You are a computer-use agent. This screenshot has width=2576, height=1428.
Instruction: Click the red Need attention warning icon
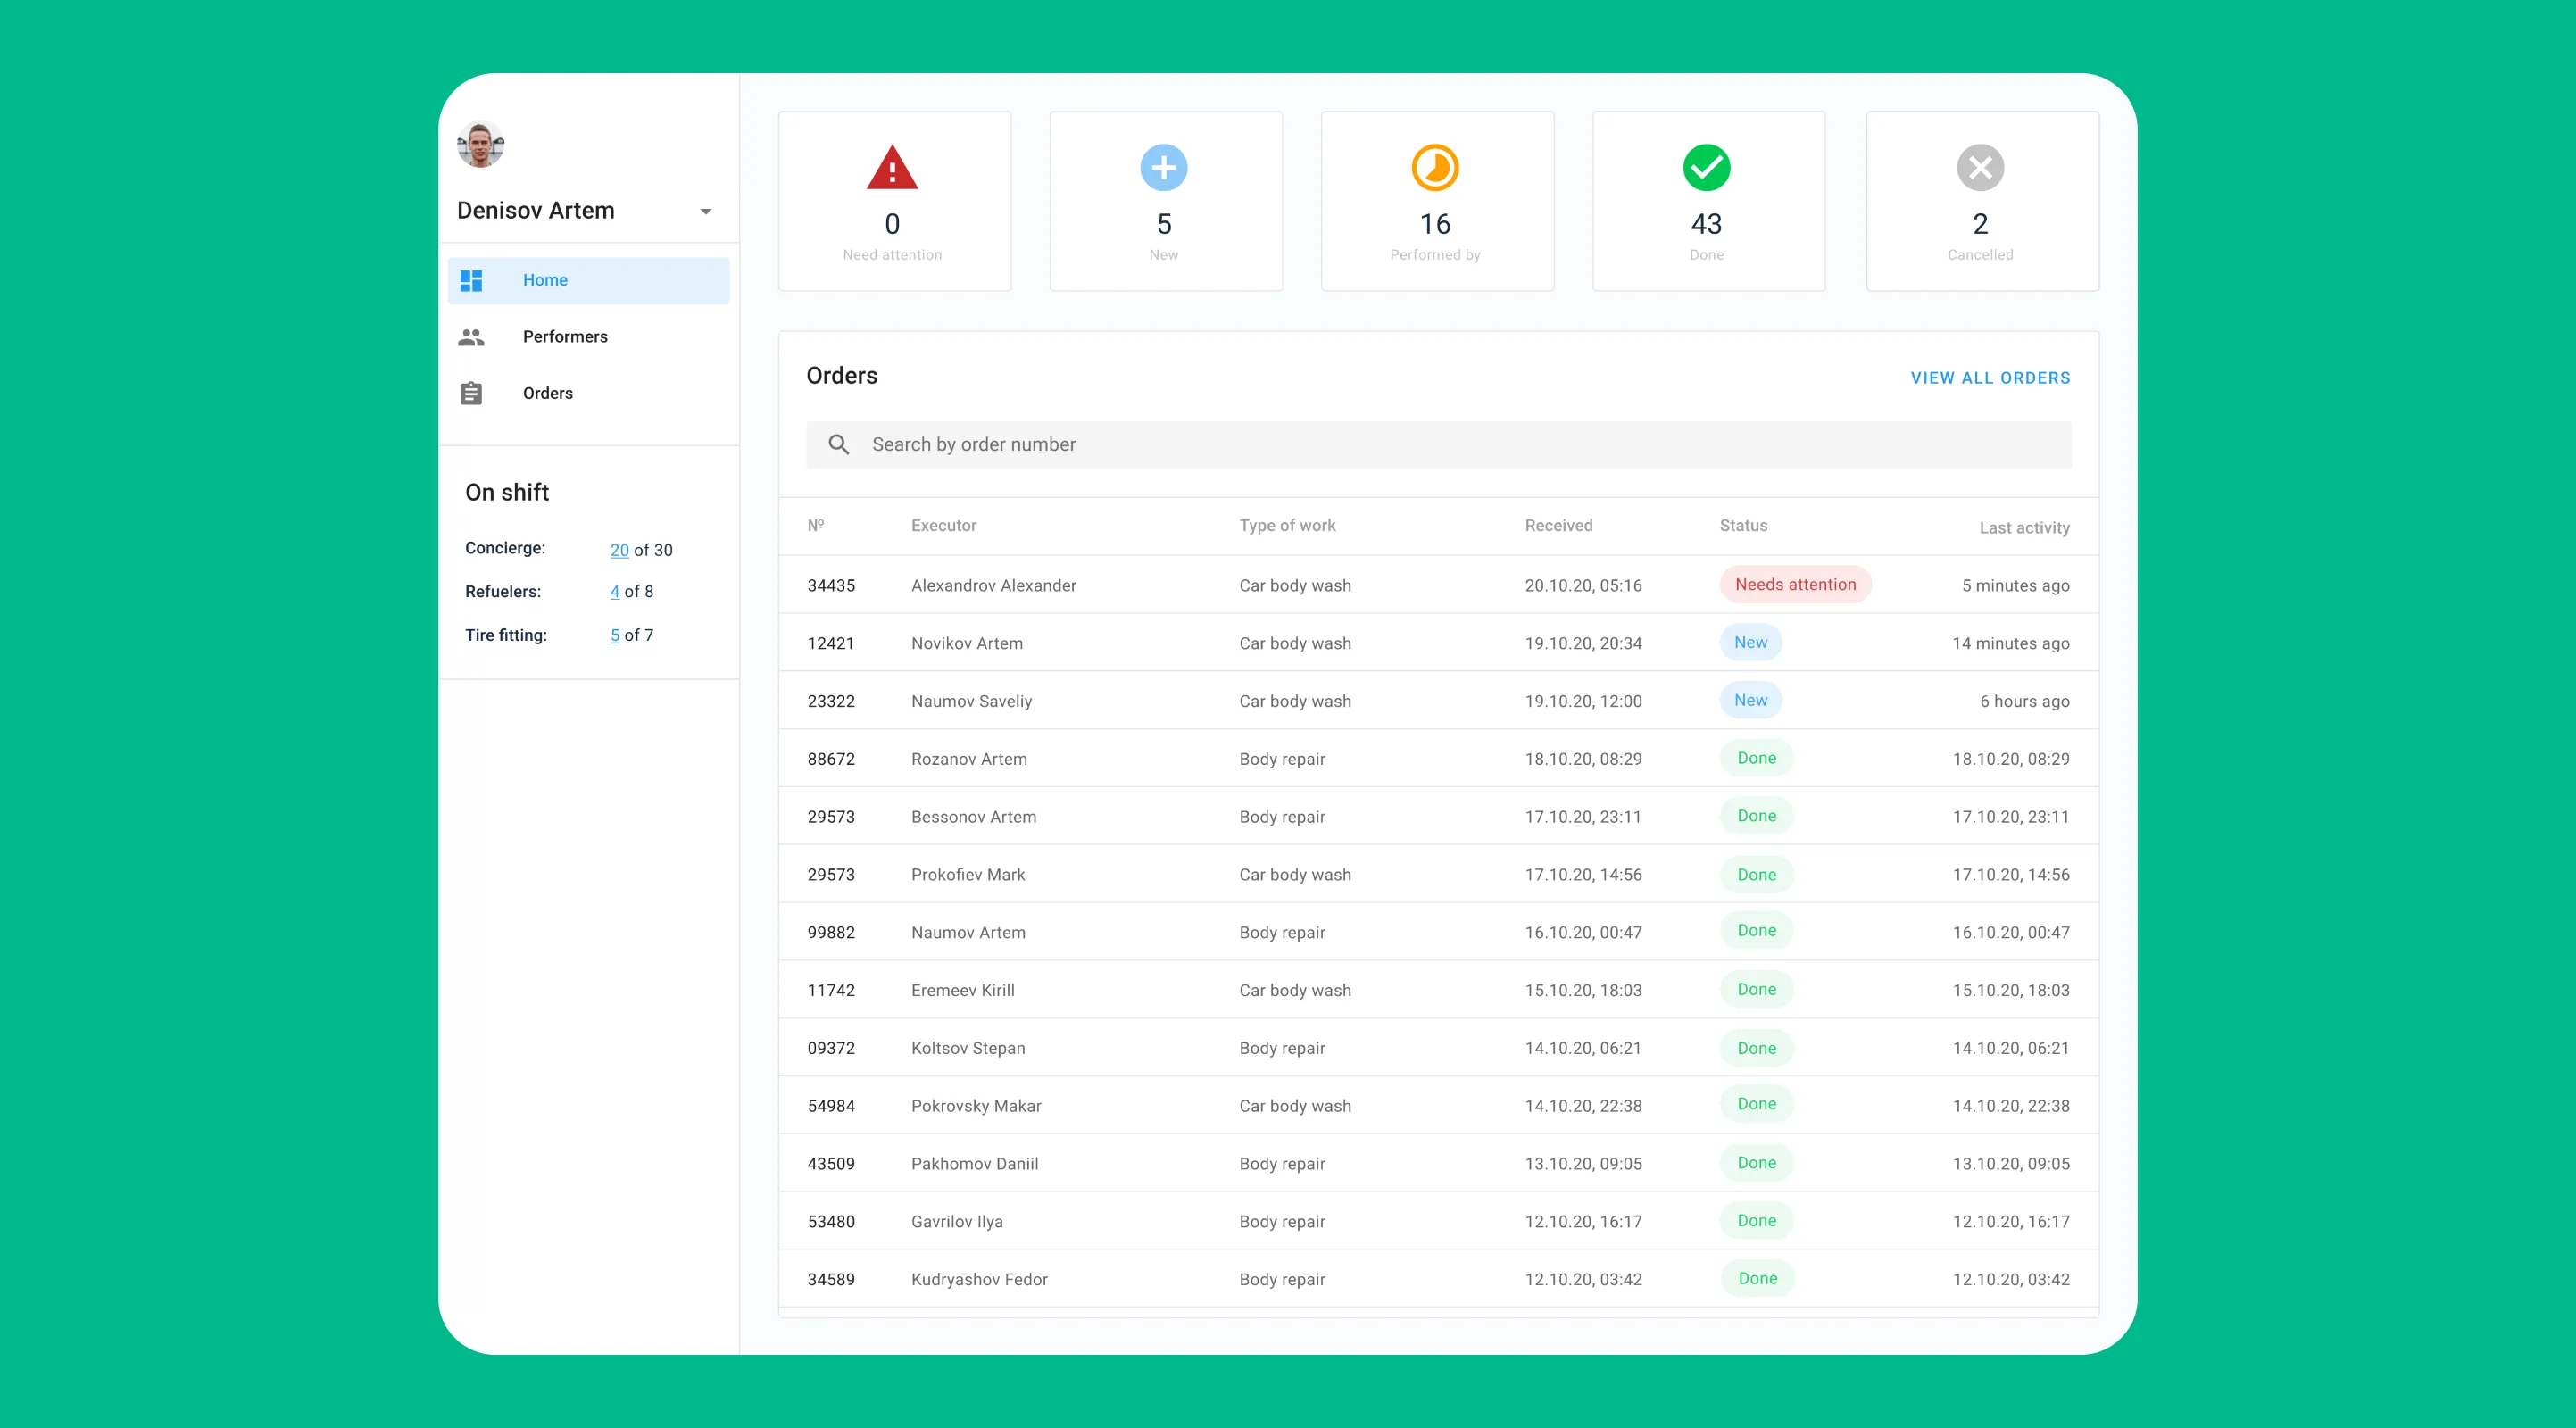tap(892, 168)
